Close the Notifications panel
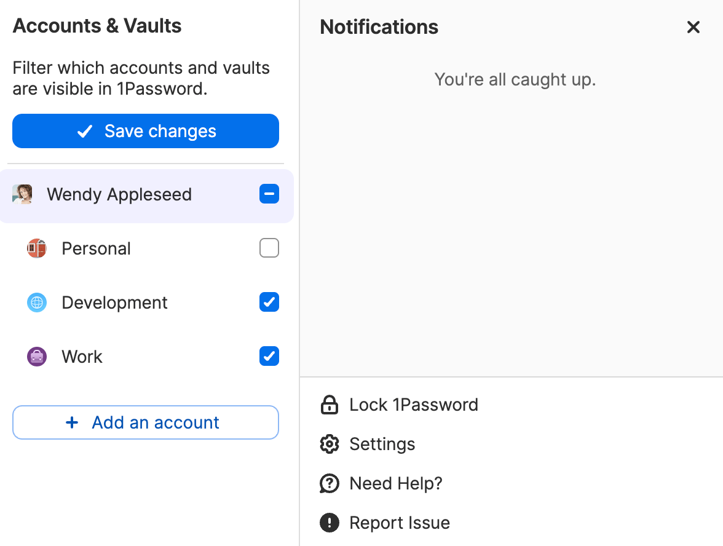This screenshot has width=723, height=546. coord(693,27)
